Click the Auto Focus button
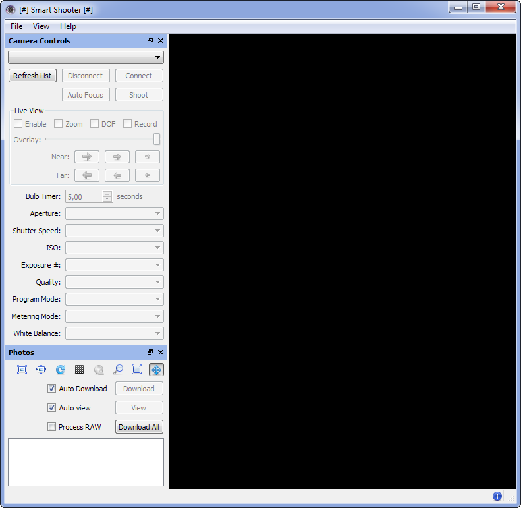 pyautogui.click(x=86, y=95)
